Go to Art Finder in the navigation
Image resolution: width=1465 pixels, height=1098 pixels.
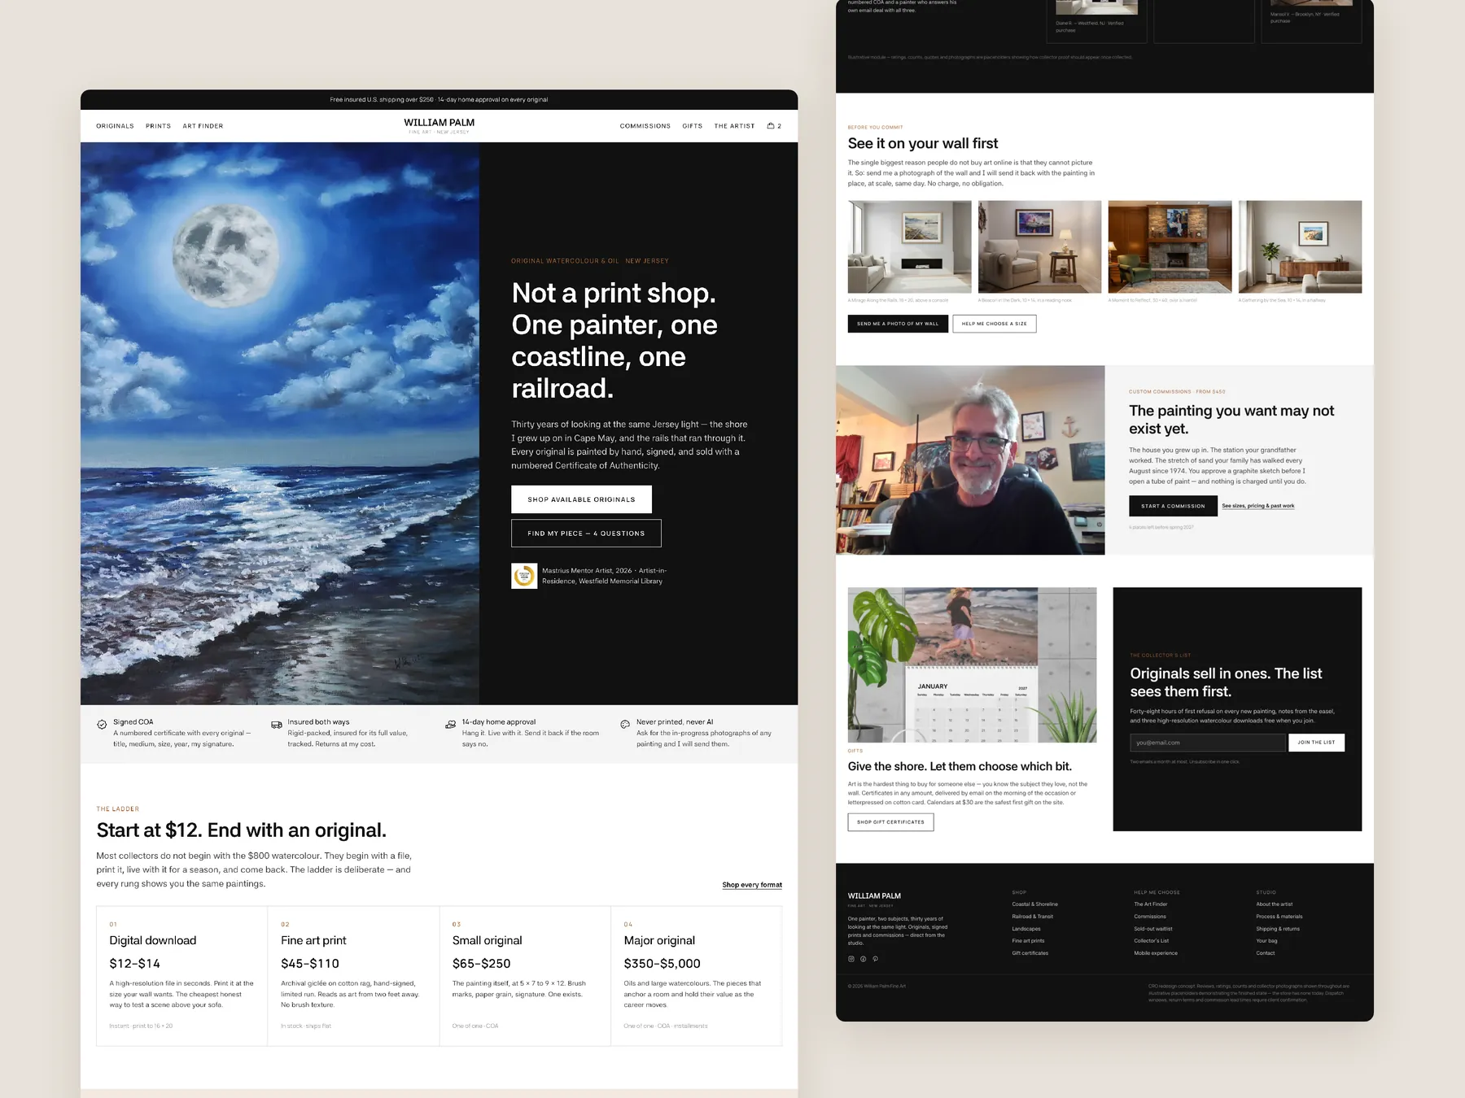[203, 126]
